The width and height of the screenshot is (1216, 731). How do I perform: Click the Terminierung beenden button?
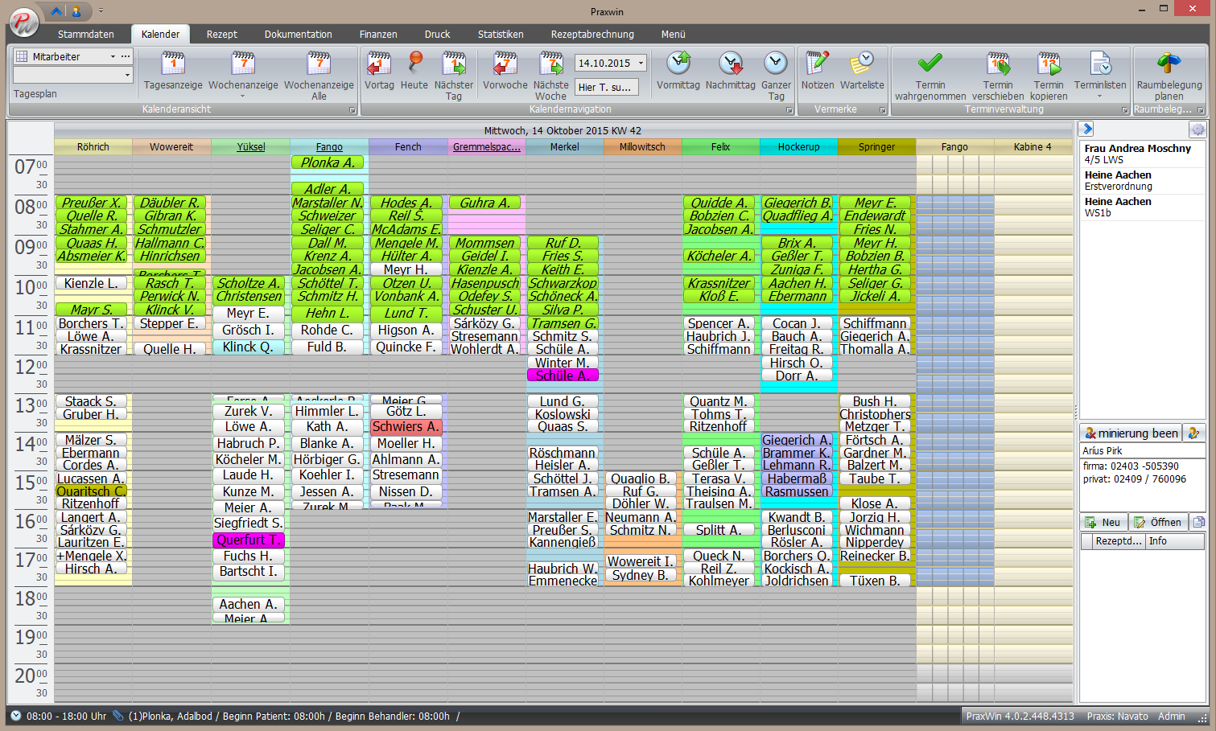(x=1131, y=433)
